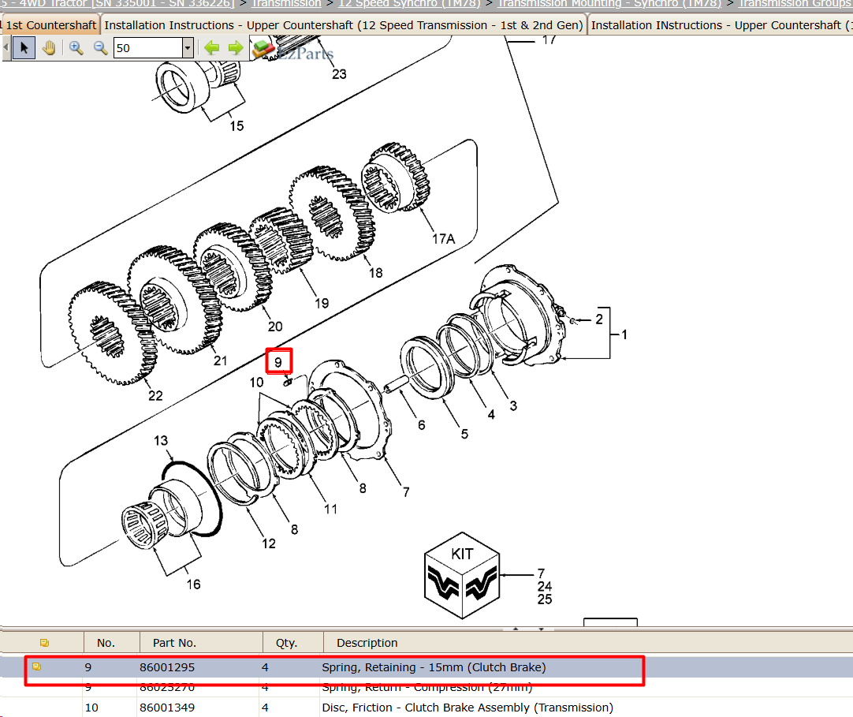Select callout 17A on the gear diagram
Image resolution: width=853 pixels, height=717 pixels.
(x=443, y=239)
